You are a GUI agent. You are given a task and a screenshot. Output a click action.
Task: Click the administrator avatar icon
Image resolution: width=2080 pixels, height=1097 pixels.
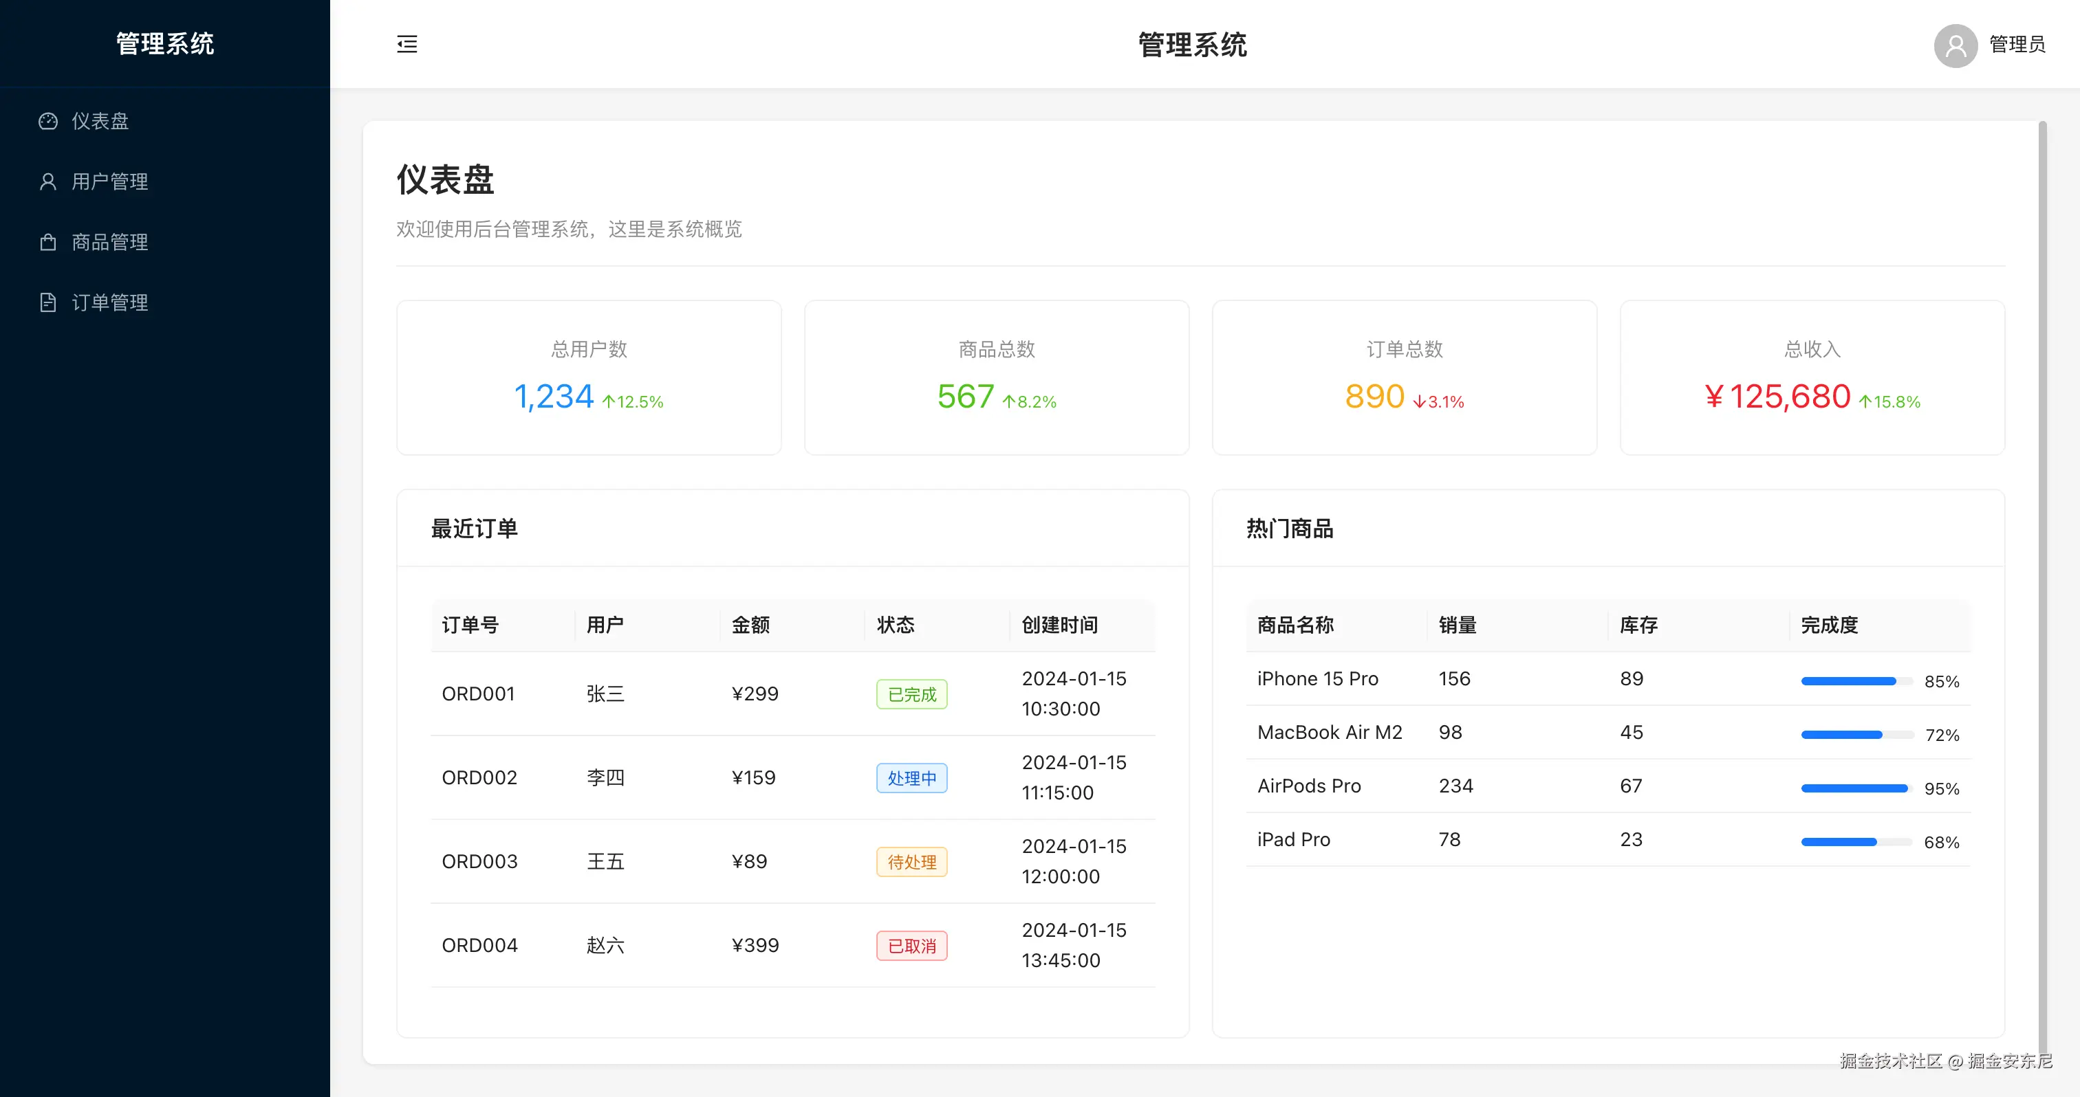[x=1955, y=45]
